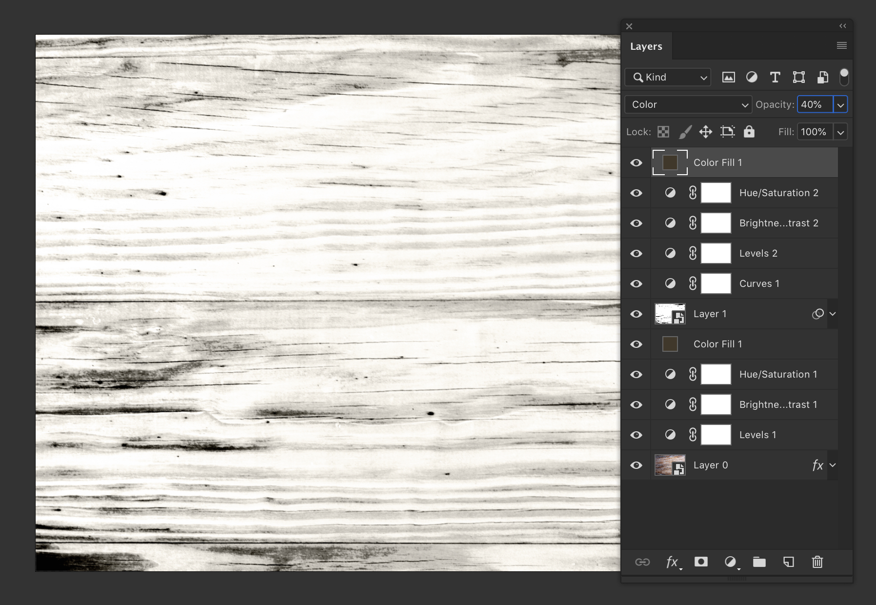Click the lower Color Fill 1 color swatch
Screen dimensions: 876x605
pyautogui.click(x=670, y=344)
